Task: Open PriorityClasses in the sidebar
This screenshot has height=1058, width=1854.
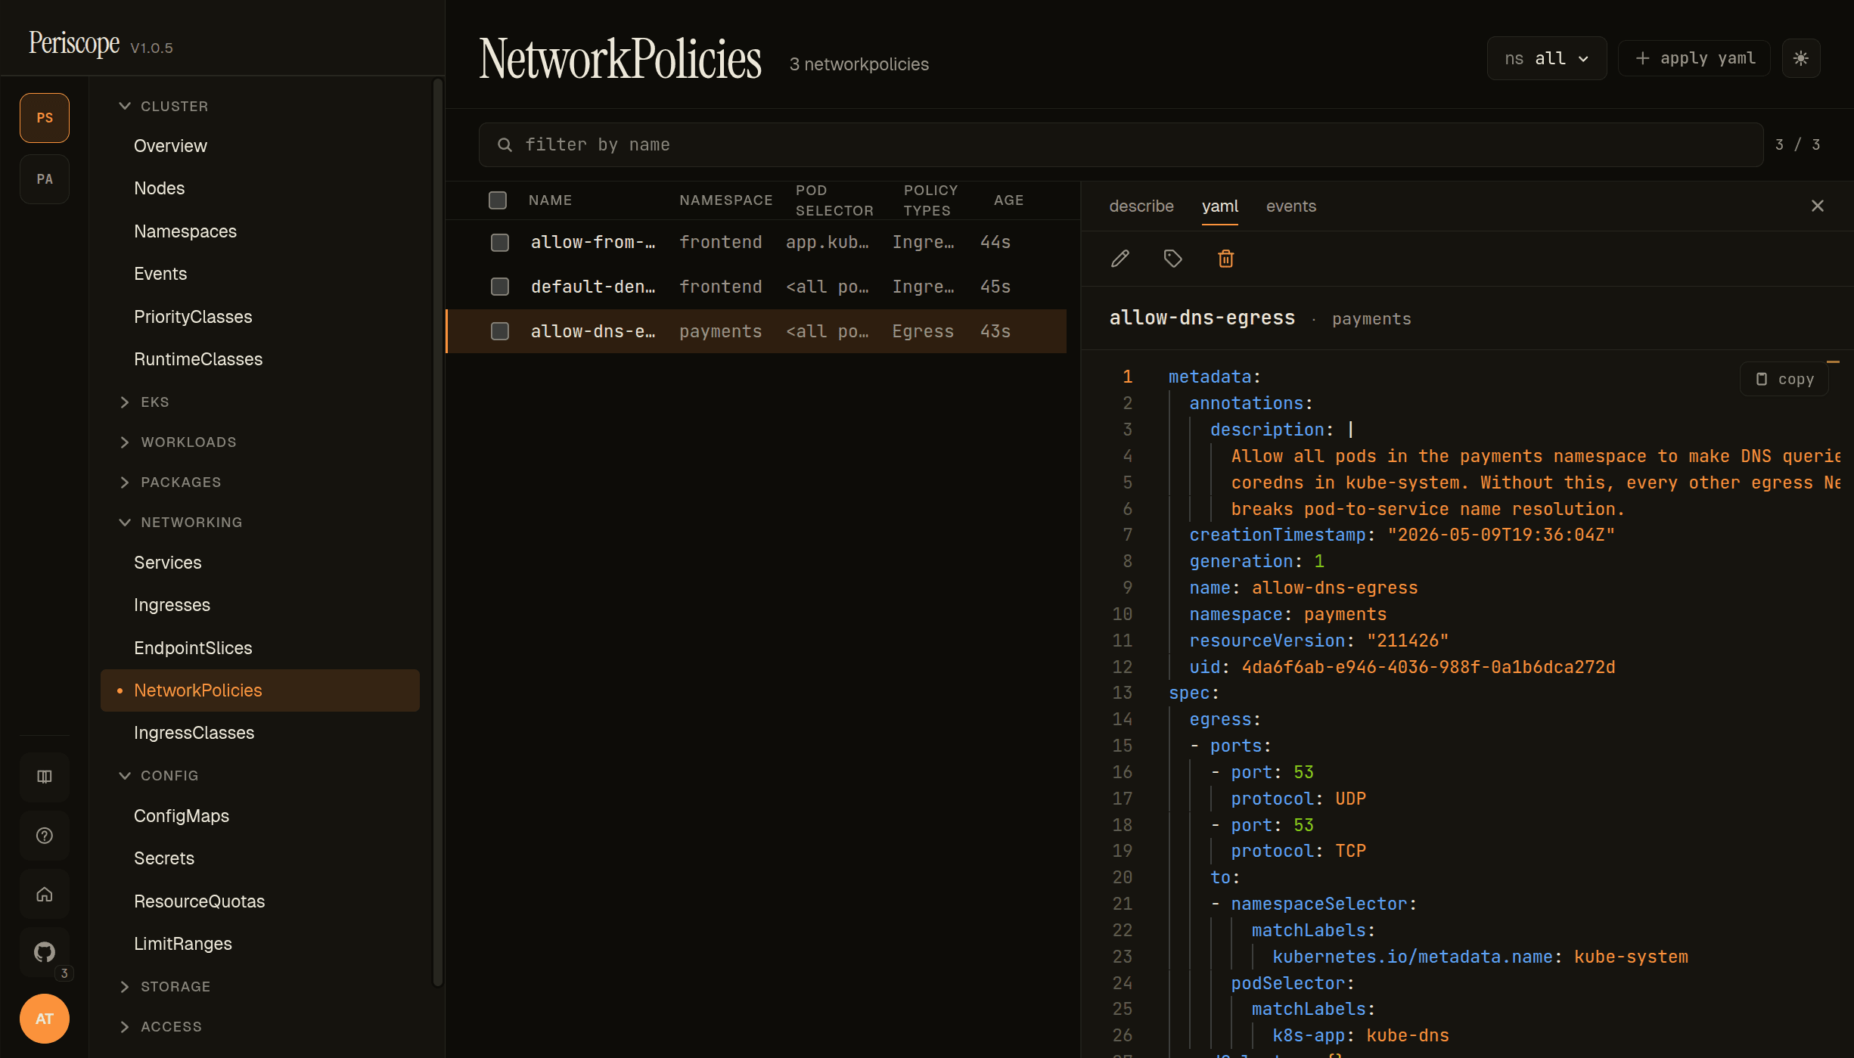Action: (x=260, y=317)
